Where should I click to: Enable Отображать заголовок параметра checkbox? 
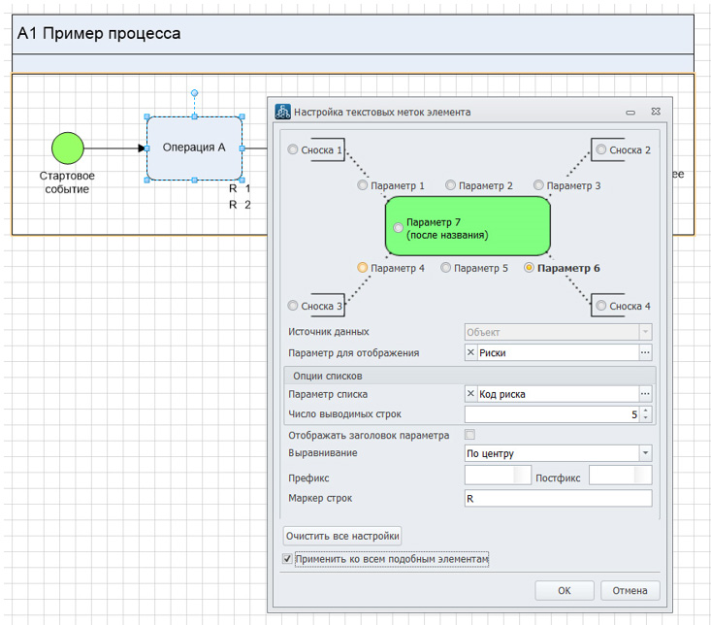tap(470, 435)
